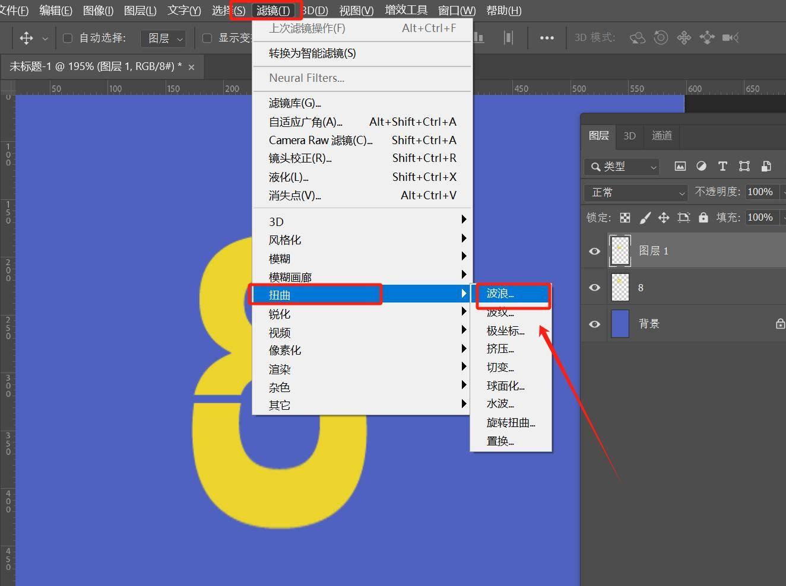Open the 图层 auto-select target dropdown

163,38
